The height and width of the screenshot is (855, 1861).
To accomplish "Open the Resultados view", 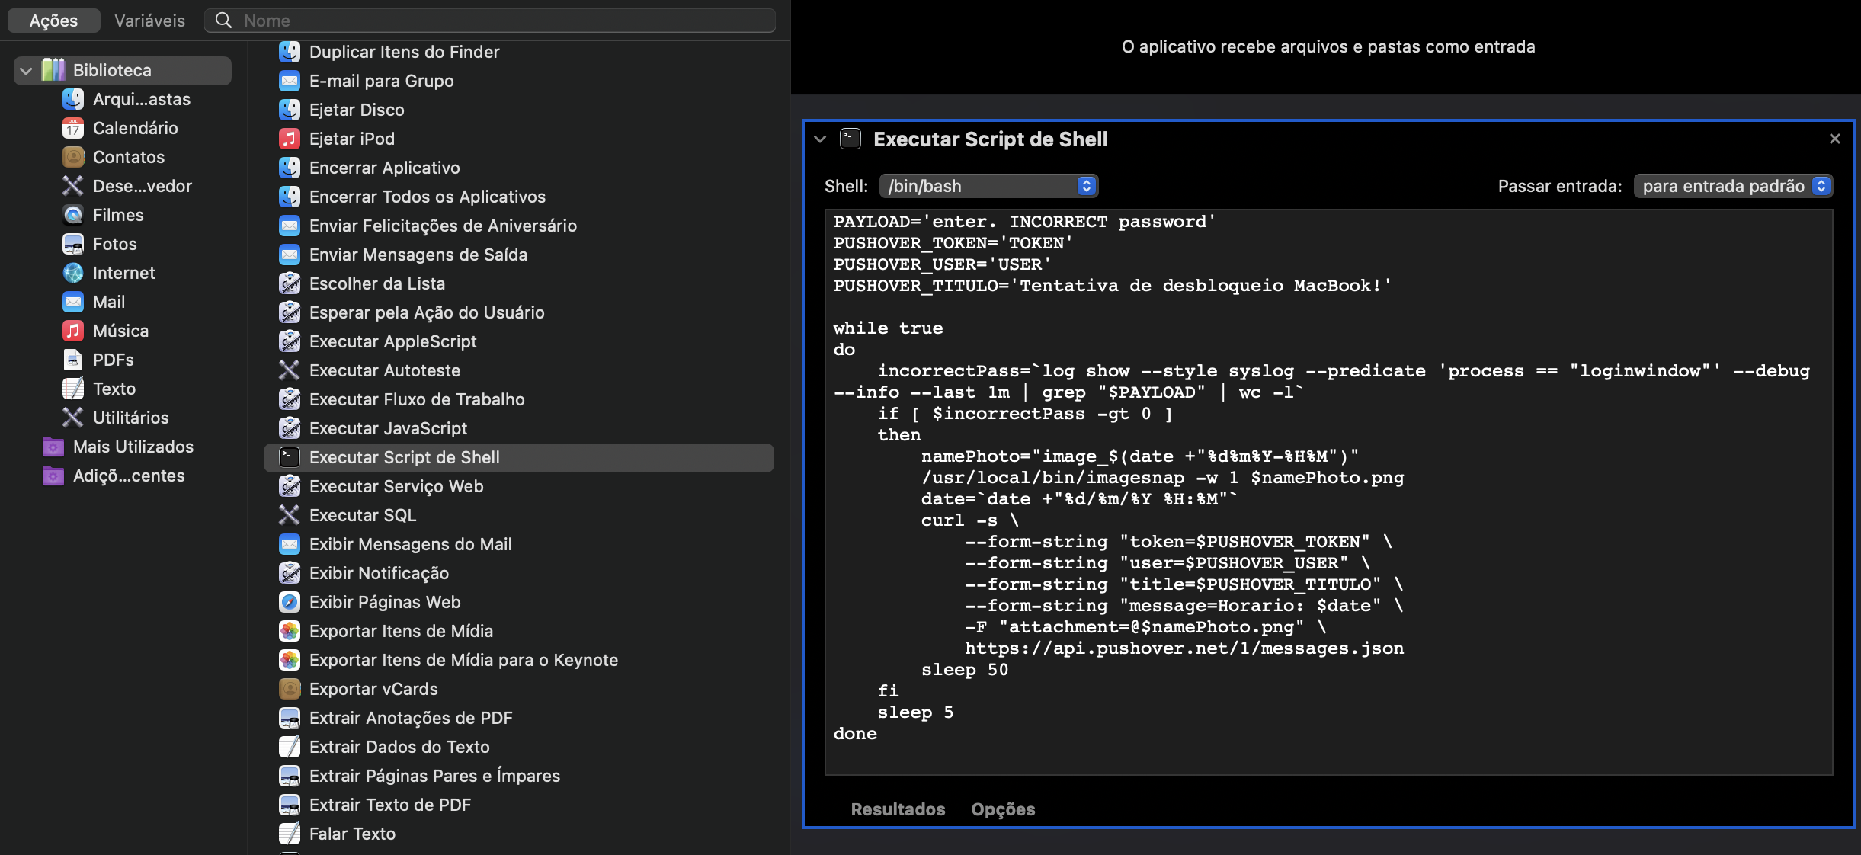I will (897, 809).
